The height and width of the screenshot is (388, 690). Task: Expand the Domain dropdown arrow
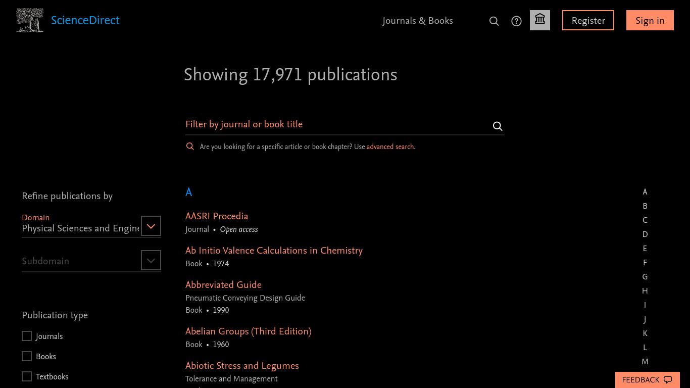pos(151,226)
